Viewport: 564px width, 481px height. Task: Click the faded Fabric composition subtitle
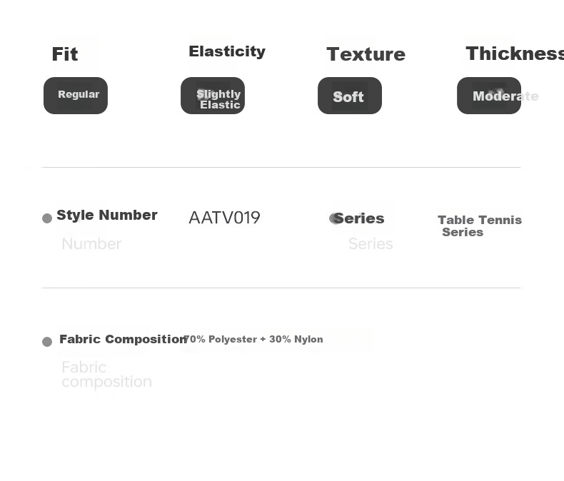106,375
